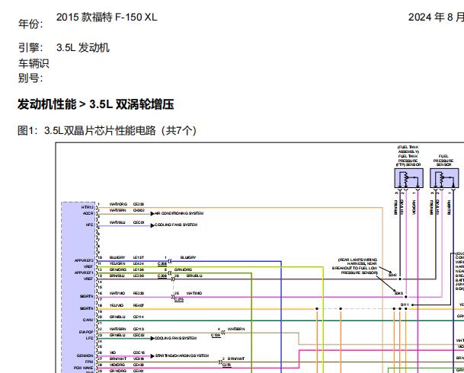464x373 pixels.
Task: Click the HFC pin label
Action: (90, 225)
